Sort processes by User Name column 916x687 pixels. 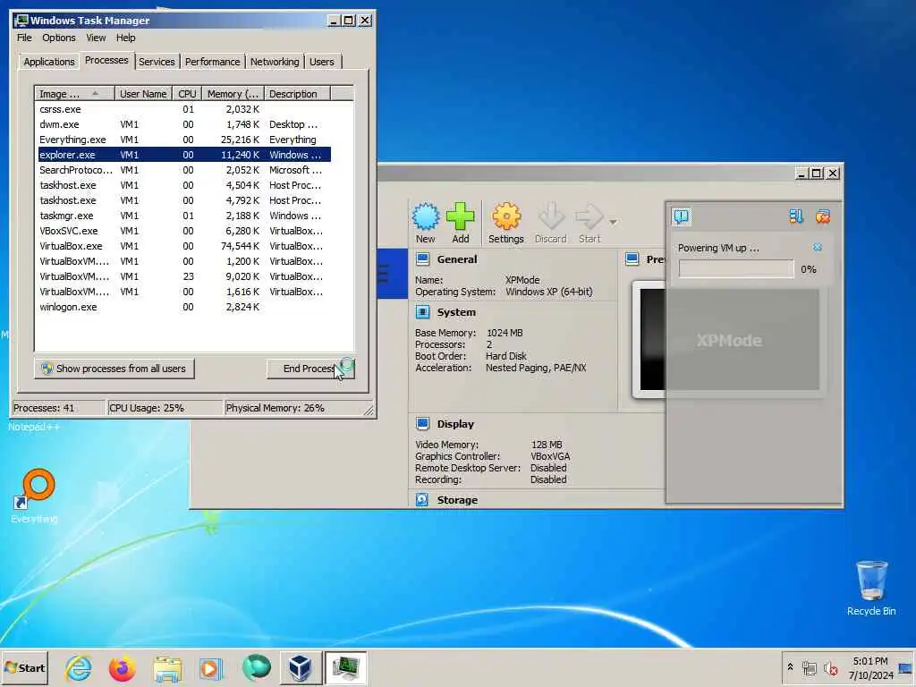tap(143, 93)
